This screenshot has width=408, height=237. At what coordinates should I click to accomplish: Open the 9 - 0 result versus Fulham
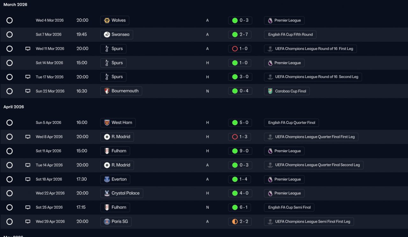click(x=240, y=151)
